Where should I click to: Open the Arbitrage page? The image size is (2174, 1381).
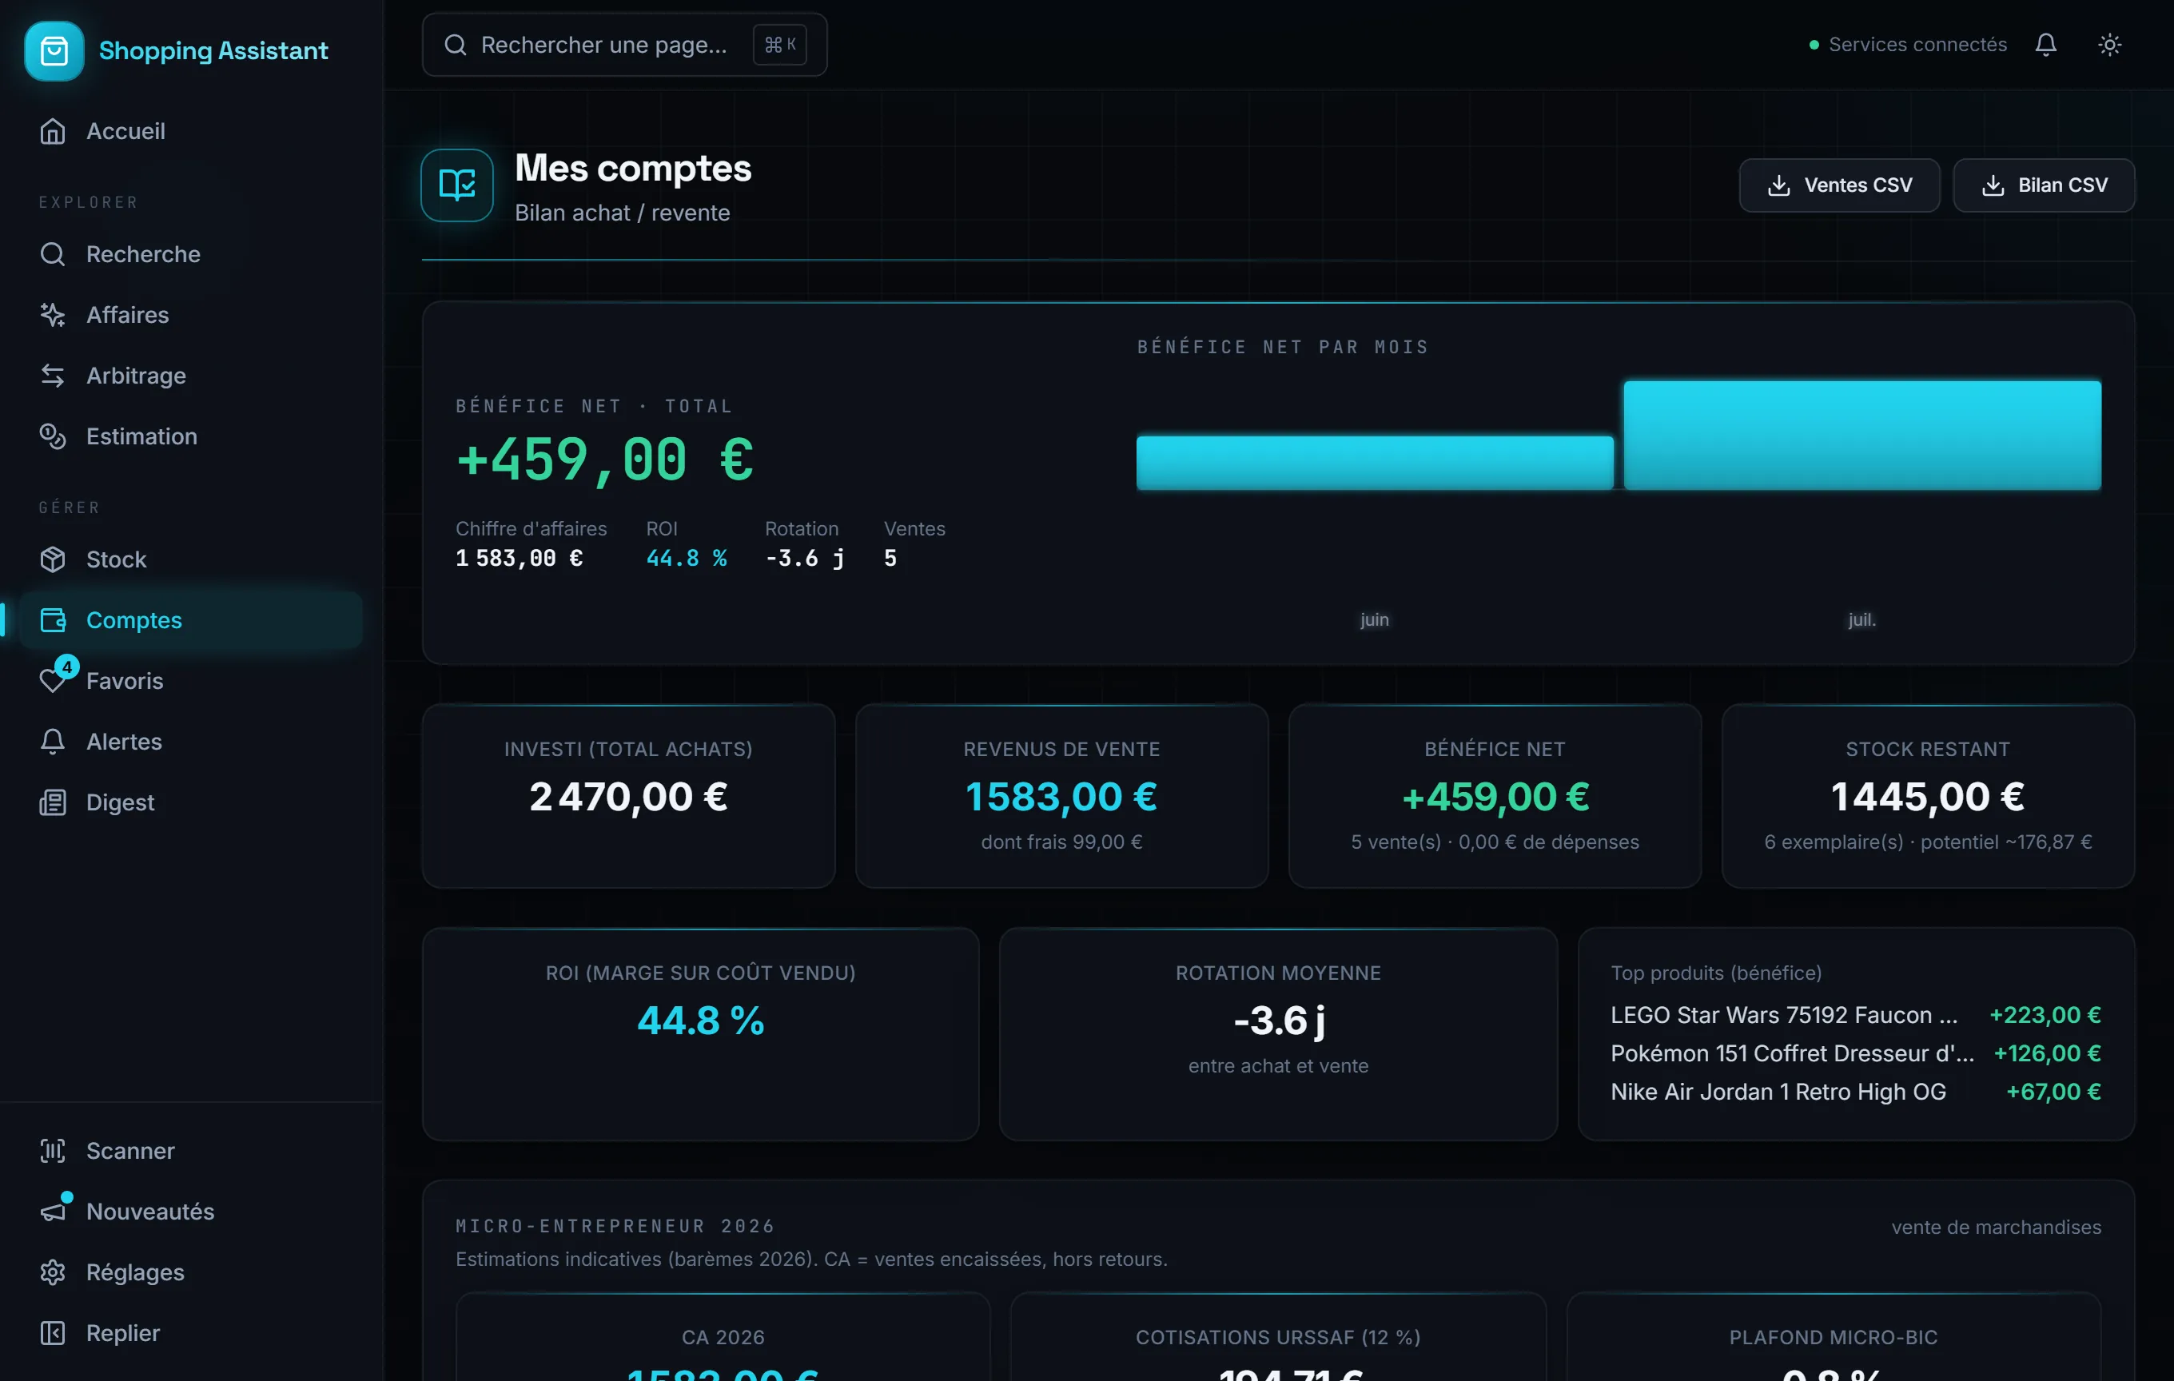[191, 376]
